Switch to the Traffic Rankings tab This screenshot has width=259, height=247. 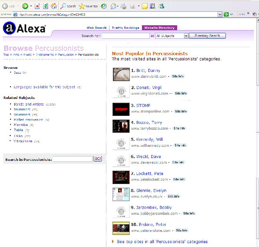[125, 28]
